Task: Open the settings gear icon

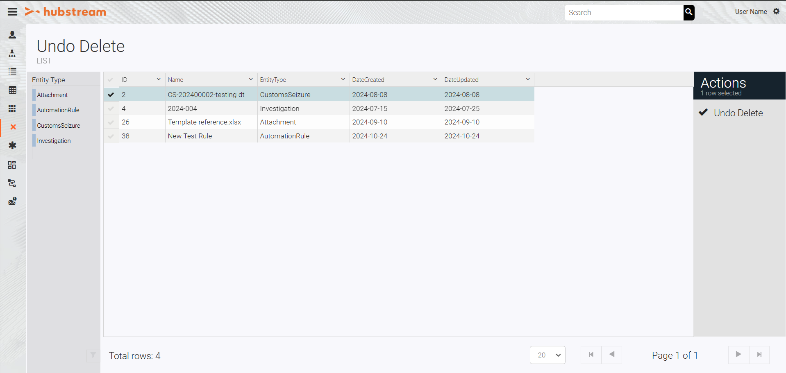Action: tap(776, 11)
